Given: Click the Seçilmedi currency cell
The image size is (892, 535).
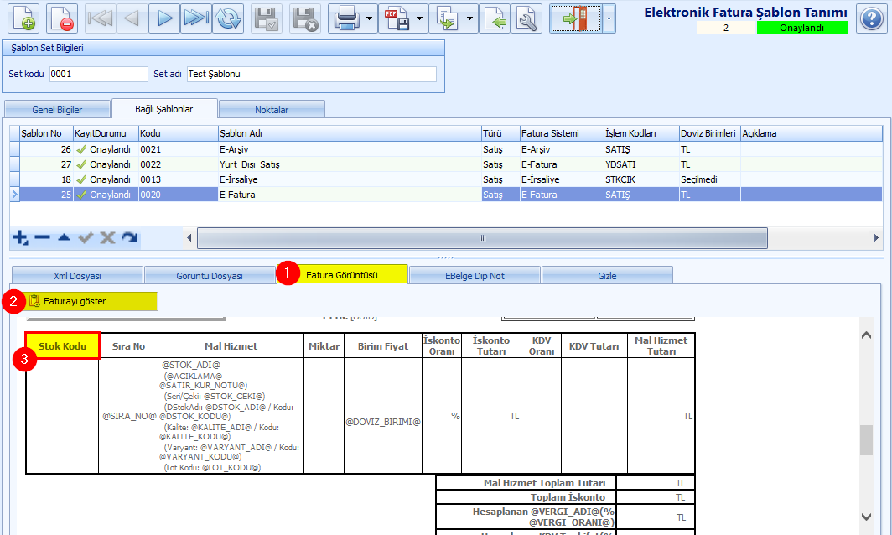Looking at the screenshot, I should coord(709,179).
